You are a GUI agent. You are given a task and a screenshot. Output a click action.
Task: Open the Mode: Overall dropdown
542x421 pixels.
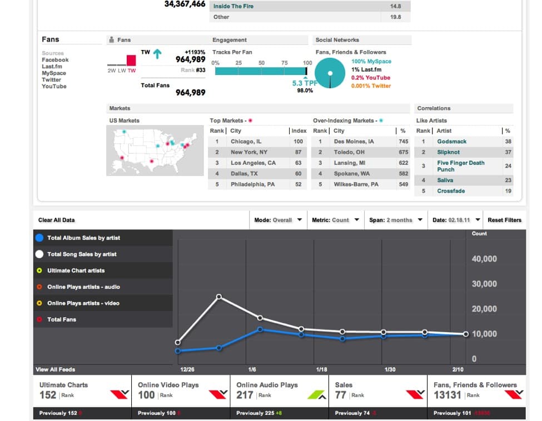pyautogui.click(x=278, y=220)
